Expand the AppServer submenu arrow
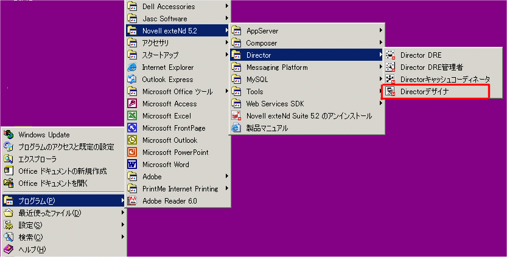Image resolution: width=507 pixels, height=257 pixels. [381, 30]
